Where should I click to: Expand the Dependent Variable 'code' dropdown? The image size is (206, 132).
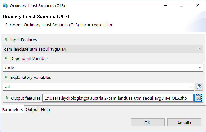click(x=103, y=68)
